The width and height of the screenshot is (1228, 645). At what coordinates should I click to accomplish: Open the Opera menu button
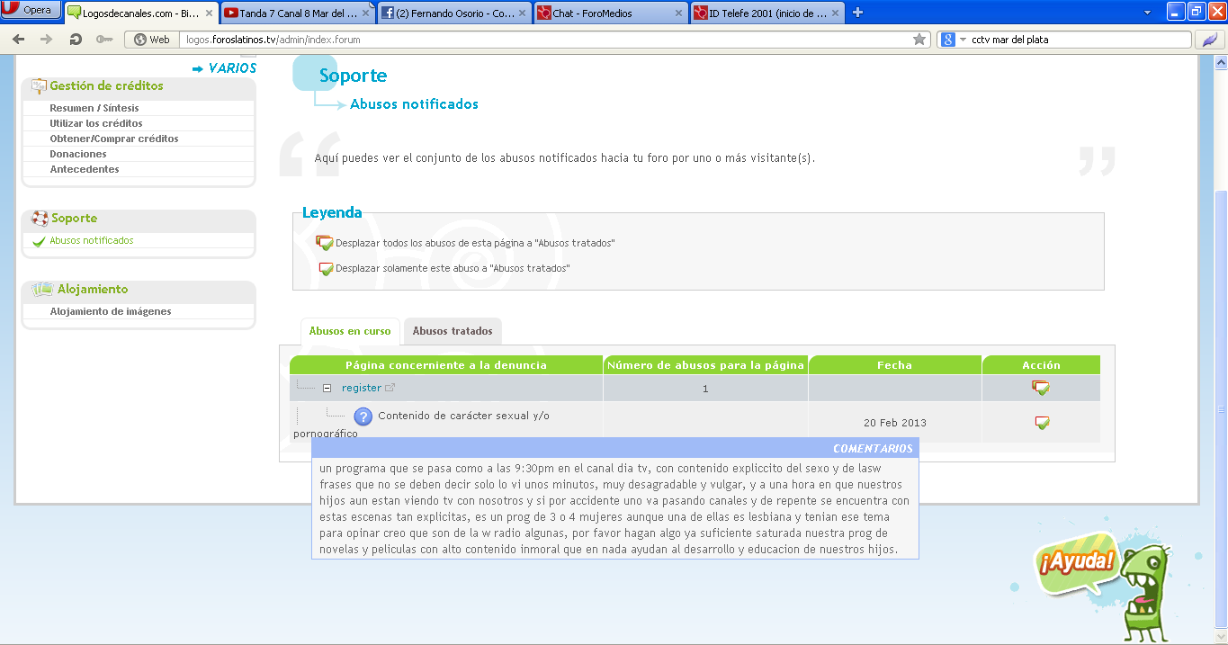click(31, 10)
